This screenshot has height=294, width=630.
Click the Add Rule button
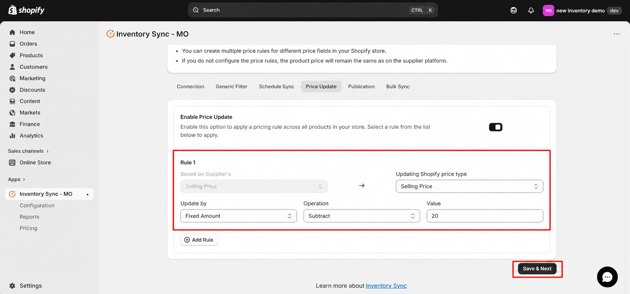[199, 240]
